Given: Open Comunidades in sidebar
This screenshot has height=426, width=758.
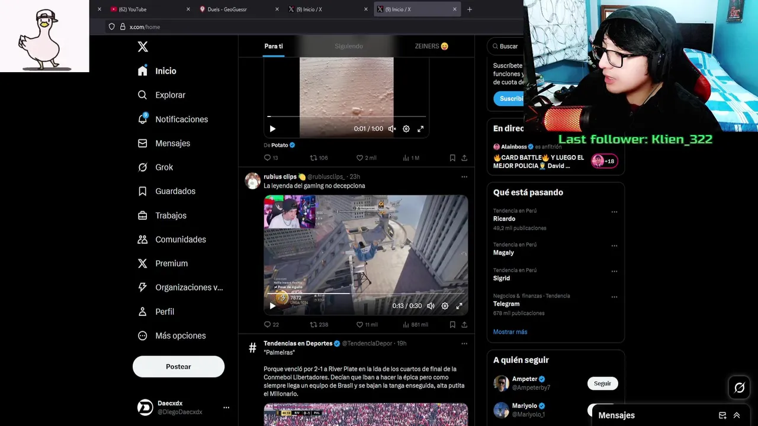Looking at the screenshot, I should (172, 240).
